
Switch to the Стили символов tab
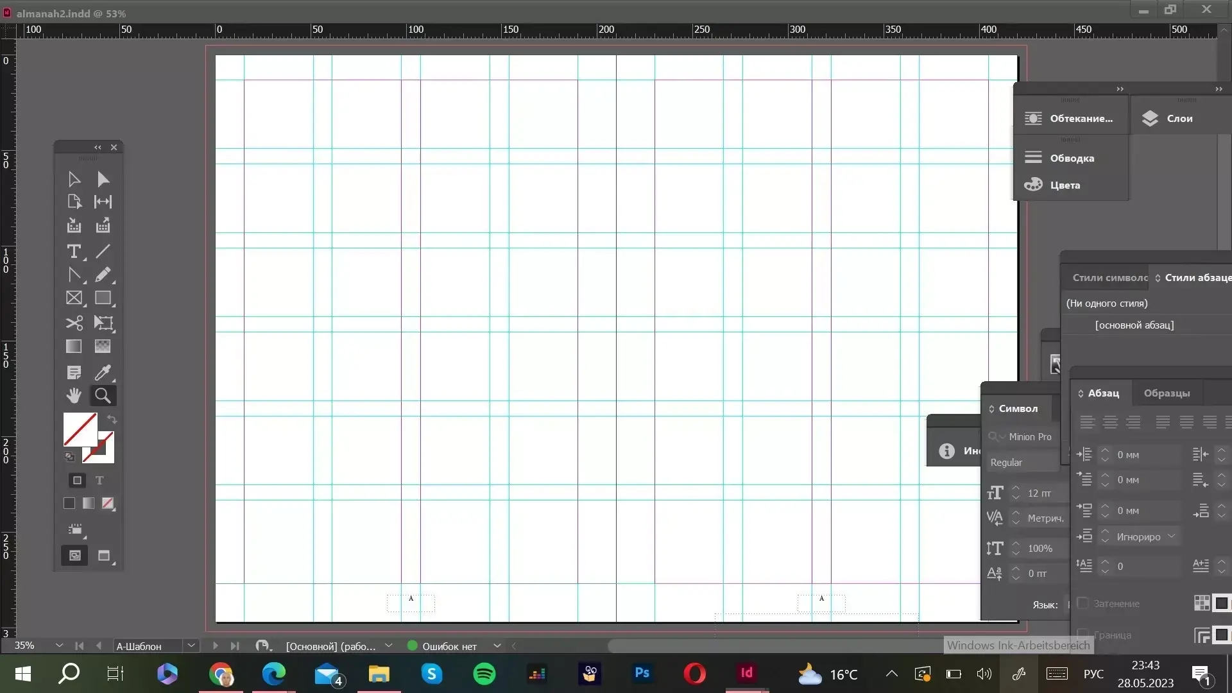(1109, 278)
